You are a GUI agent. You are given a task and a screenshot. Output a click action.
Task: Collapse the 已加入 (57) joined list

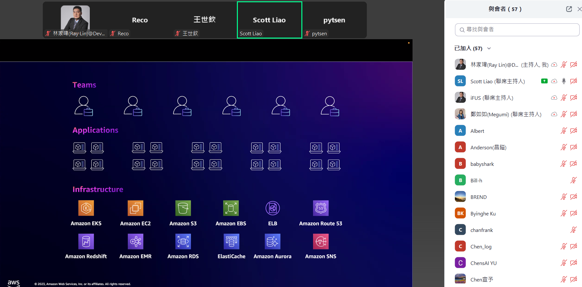click(x=489, y=49)
